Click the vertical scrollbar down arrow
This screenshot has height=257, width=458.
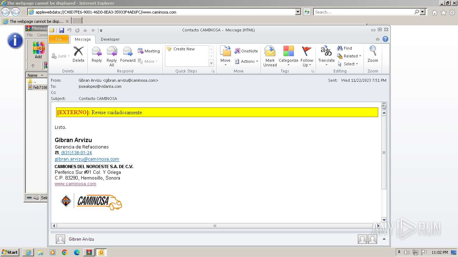pyautogui.click(x=384, y=220)
